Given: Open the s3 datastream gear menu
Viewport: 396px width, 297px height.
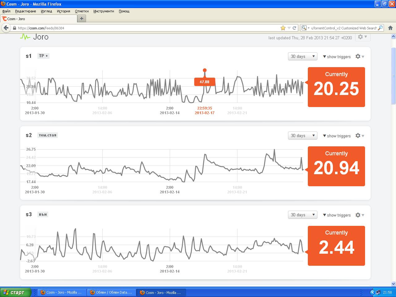Looking at the screenshot, I should click(x=359, y=215).
